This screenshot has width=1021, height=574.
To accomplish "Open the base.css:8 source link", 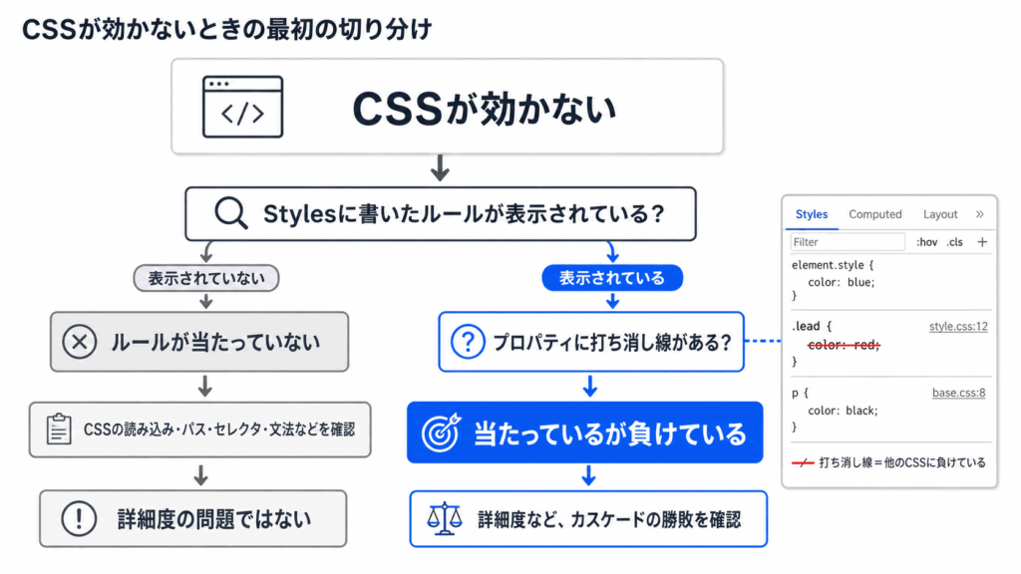I will coord(958,393).
